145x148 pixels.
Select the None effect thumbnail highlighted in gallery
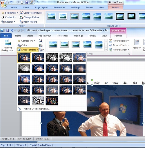coord(24,58)
